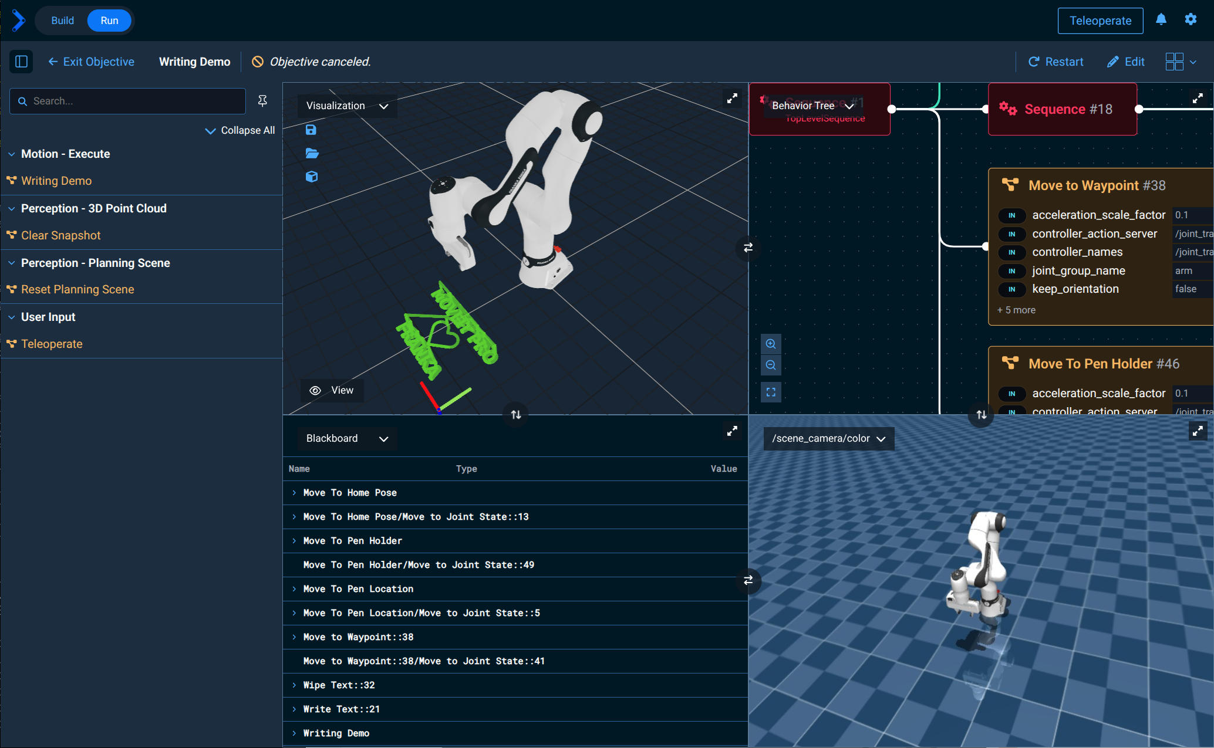The image size is (1214, 748).
Task: Expand the Visualization pane fullscreen
Action: point(732,99)
